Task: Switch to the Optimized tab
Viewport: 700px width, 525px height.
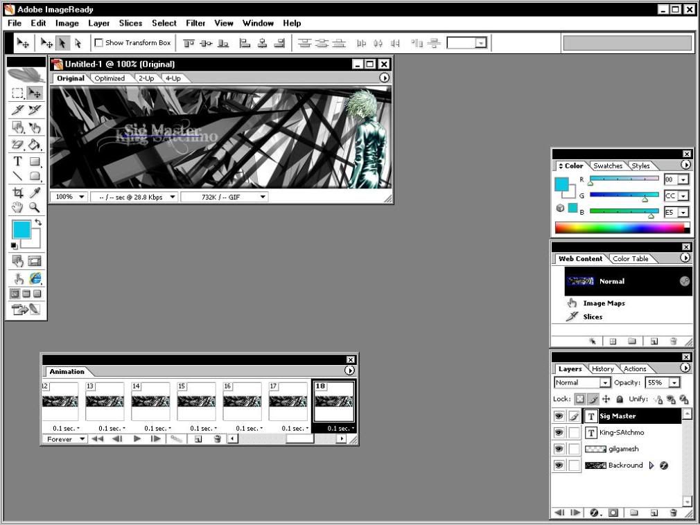Action: coord(110,78)
